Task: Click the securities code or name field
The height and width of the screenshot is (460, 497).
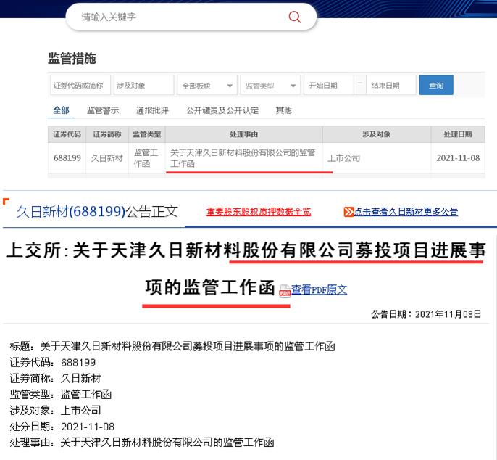Action: pyautogui.click(x=80, y=85)
